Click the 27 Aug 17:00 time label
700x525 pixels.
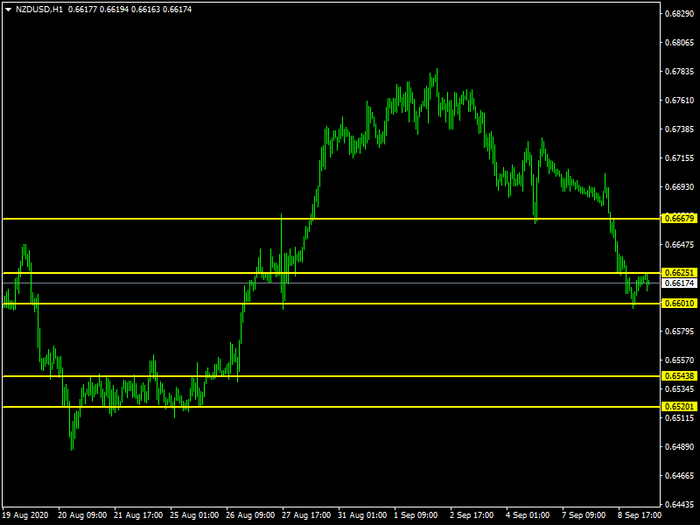[x=306, y=515]
